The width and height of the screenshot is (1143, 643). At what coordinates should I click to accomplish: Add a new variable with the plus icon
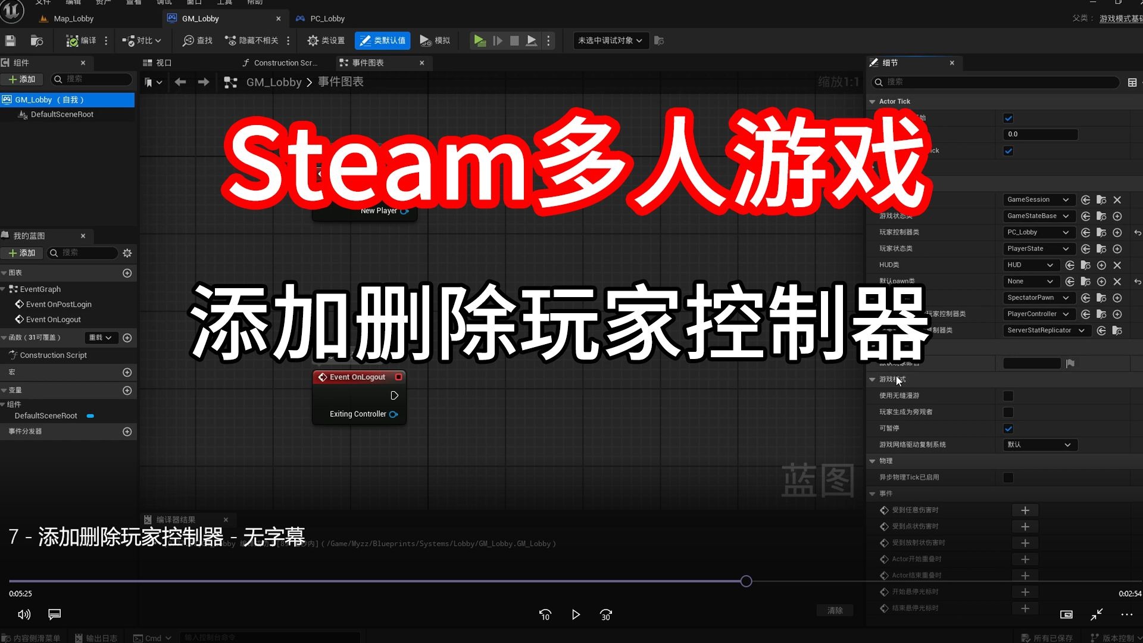(127, 391)
